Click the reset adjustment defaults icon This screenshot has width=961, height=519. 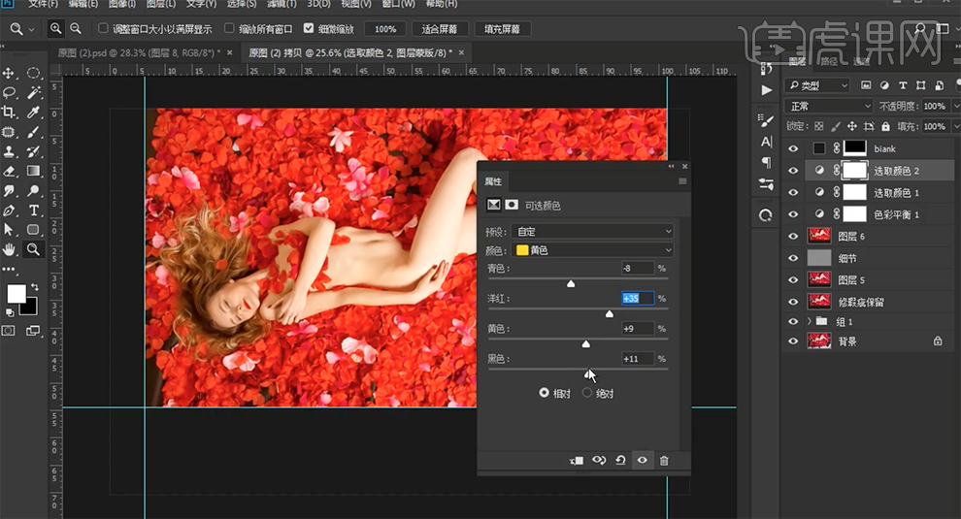620,461
